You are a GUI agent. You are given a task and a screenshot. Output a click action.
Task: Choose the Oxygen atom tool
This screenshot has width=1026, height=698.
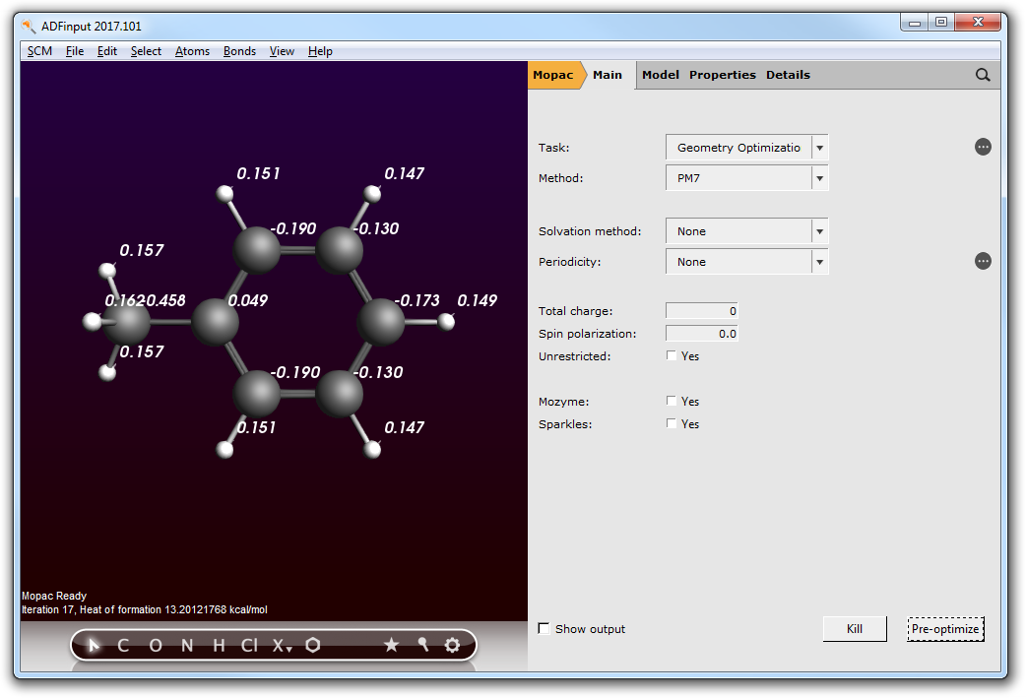point(155,646)
